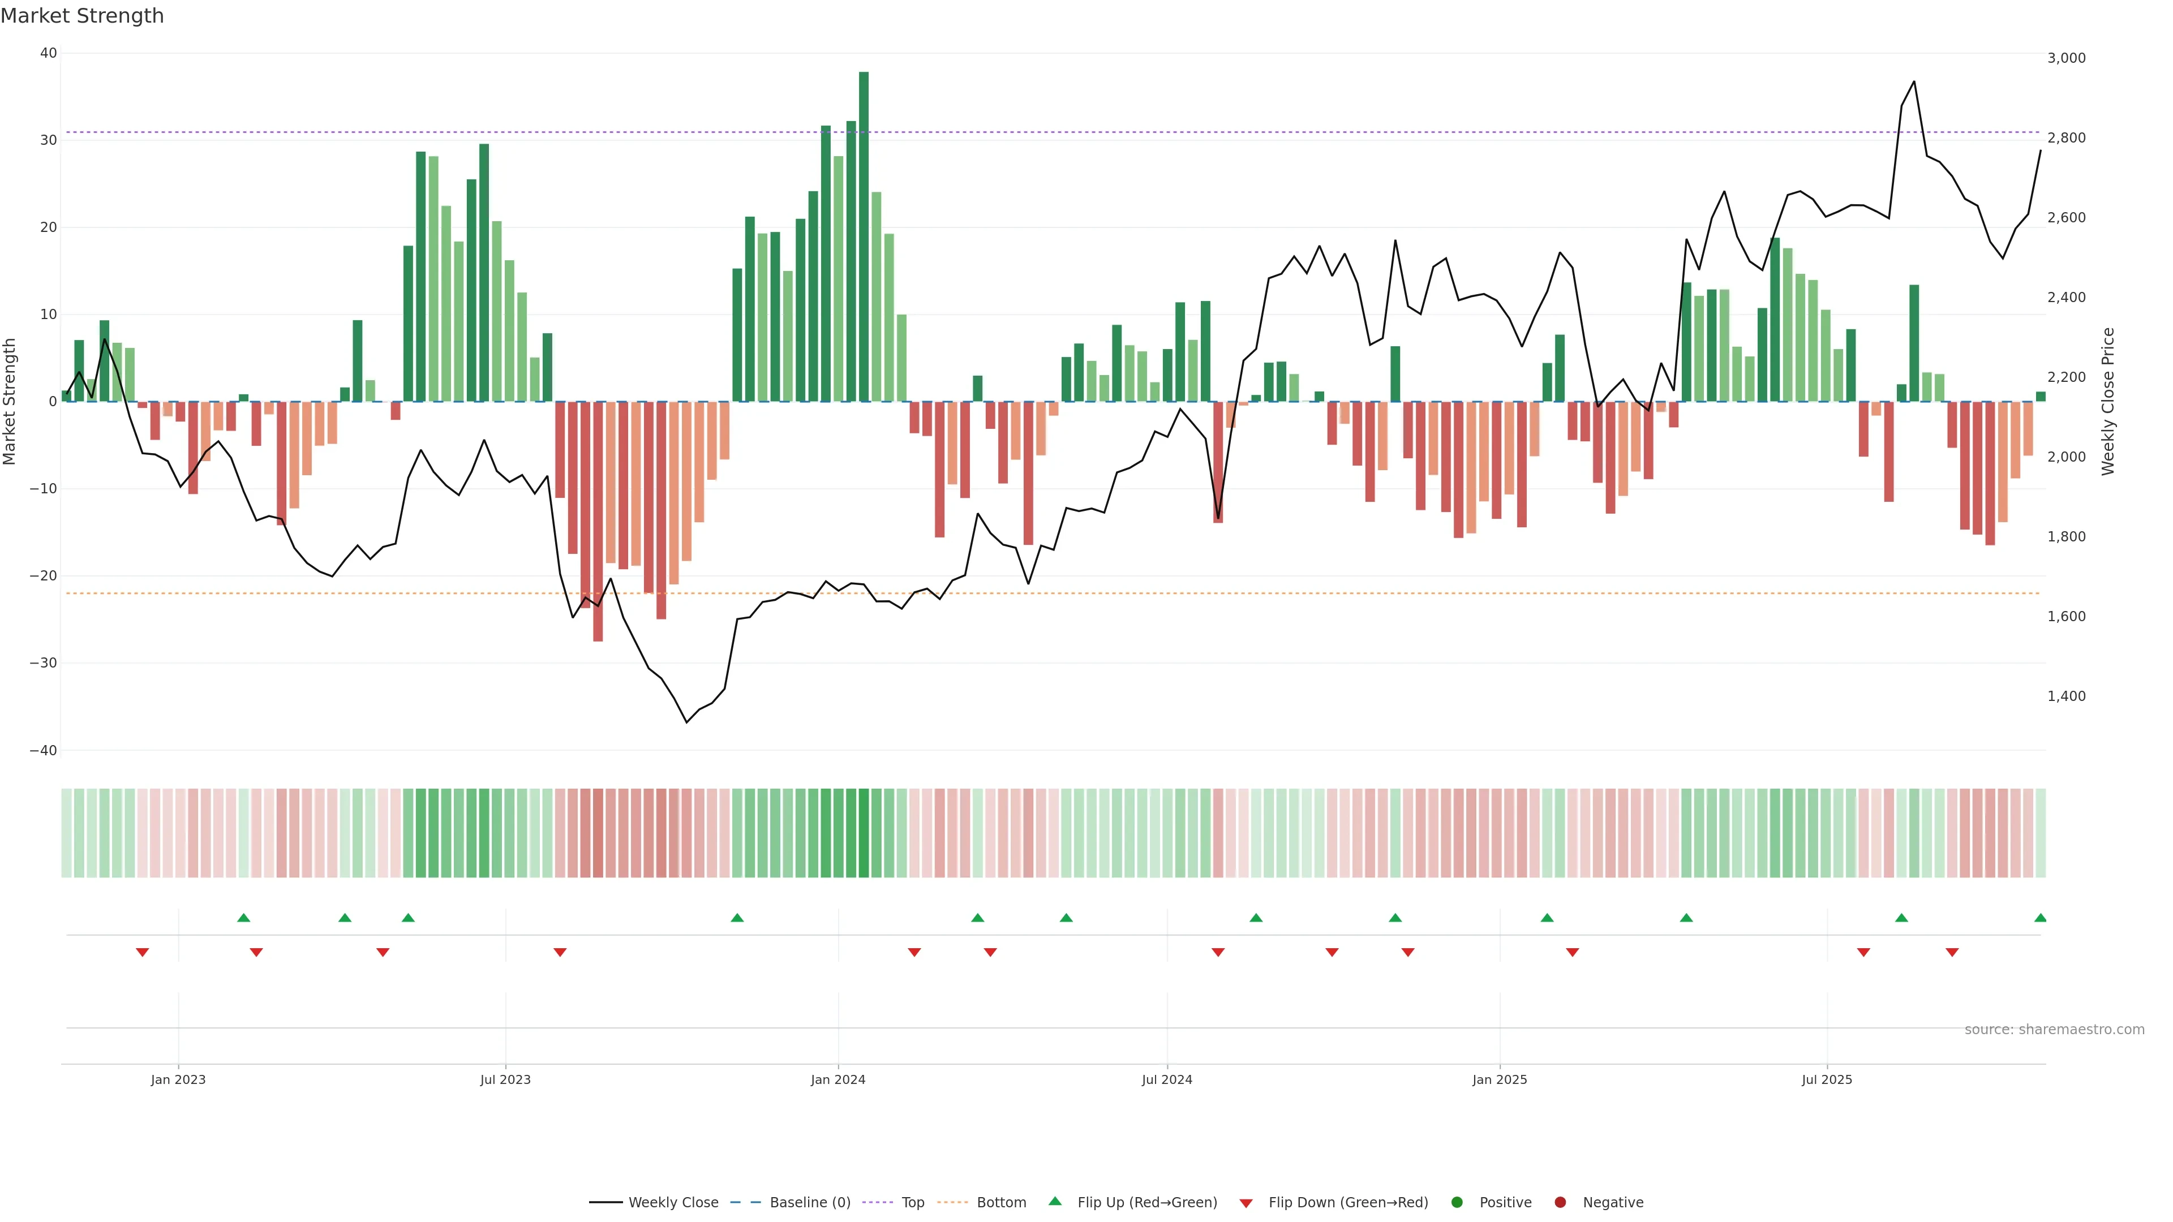This screenshot has height=1222, width=2173.
Task: Click the Flip Up green triangle legend icon
Action: coord(1054,1202)
